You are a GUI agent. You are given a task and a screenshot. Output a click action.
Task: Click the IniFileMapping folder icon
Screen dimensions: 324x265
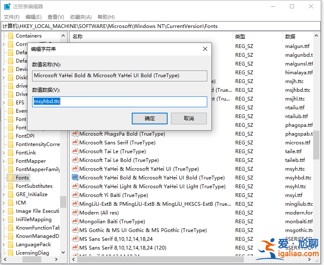[x=10, y=219]
